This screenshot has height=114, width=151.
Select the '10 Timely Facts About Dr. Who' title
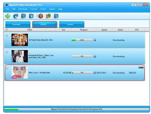click(41, 40)
